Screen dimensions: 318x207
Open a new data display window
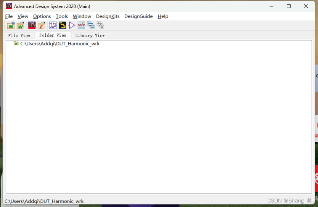pyautogui.click(x=81, y=25)
